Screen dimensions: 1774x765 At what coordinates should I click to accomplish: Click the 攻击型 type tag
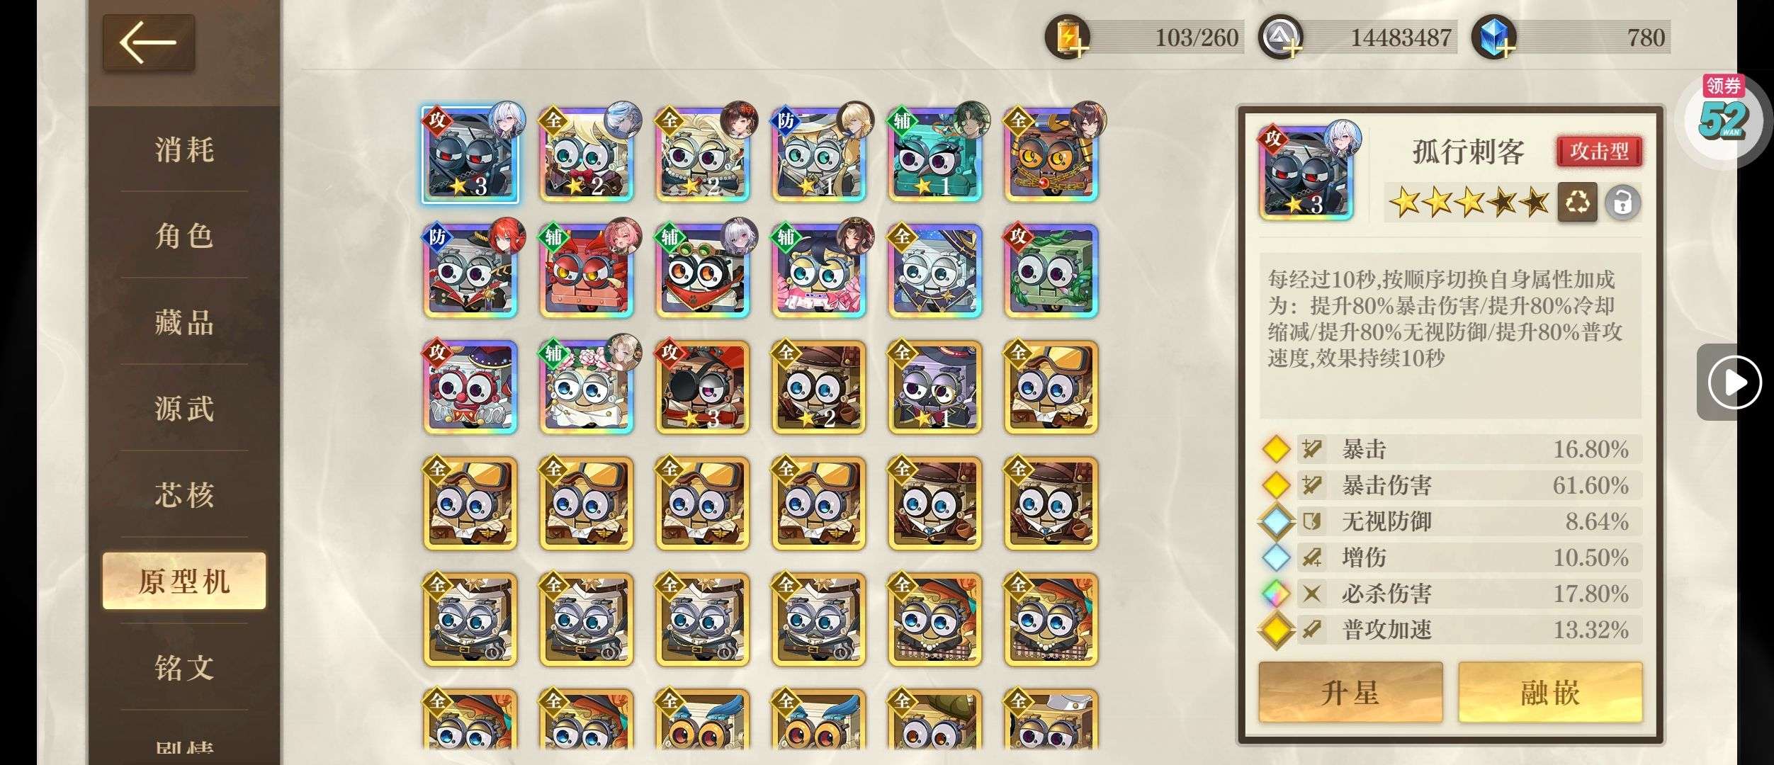coord(1599,151)
